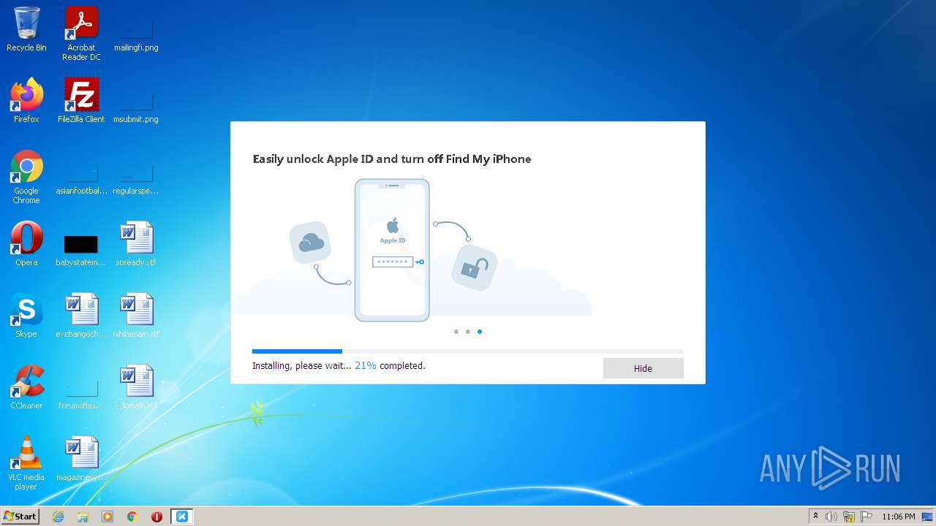Open Opera from the taskbar
Viewport: 936px width, 526px height.
tap(156, 517)
